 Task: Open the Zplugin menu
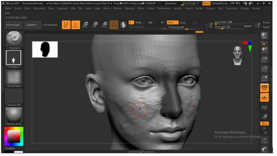(x=245, y=8)
